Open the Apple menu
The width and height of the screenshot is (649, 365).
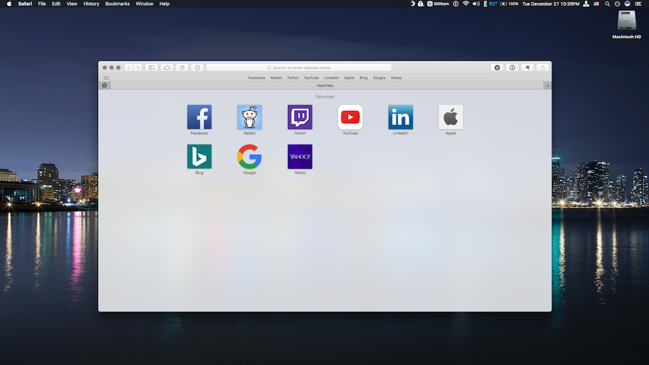coord(9,4)
